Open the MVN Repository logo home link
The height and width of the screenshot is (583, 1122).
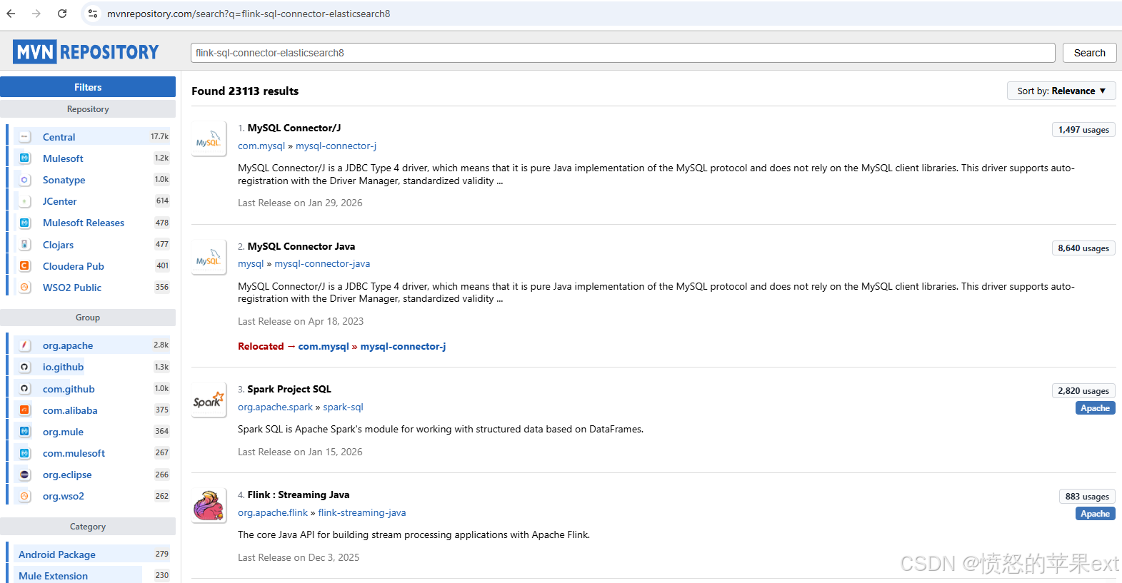86,52
